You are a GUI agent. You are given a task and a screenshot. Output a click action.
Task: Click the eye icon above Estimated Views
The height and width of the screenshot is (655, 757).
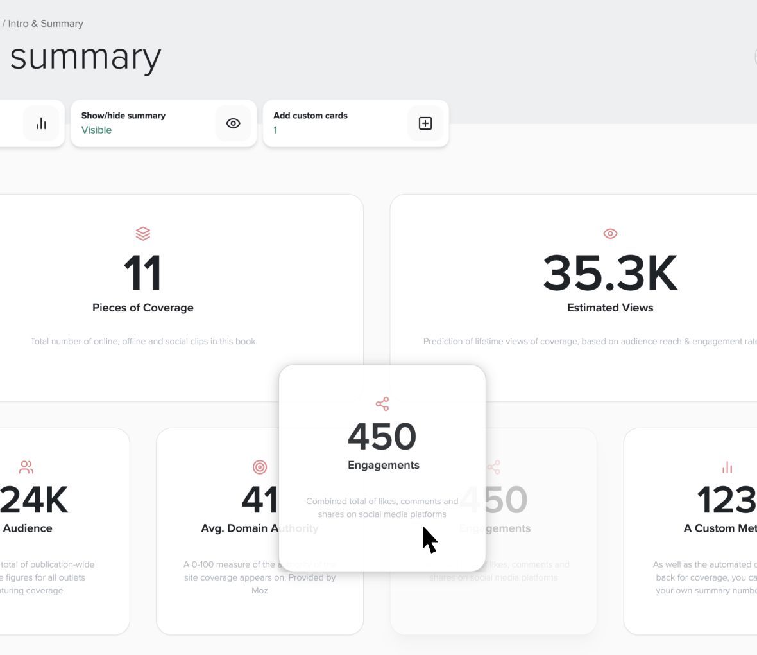tap(610, 234)
